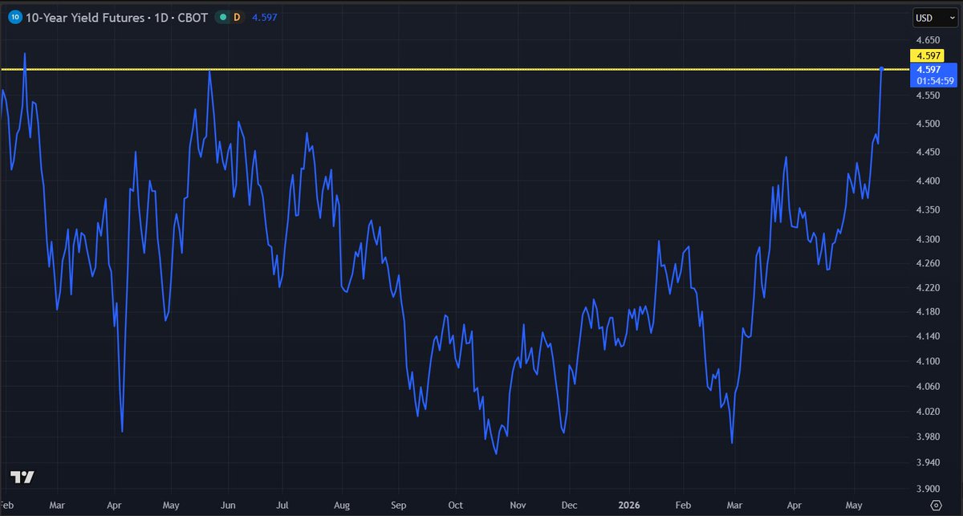963x516 pixels.
Task: Click the orange D data badge
Action: click(x=236, y=17)
